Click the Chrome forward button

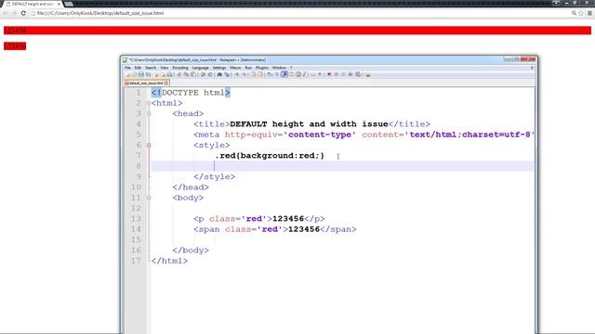(14, 13)
